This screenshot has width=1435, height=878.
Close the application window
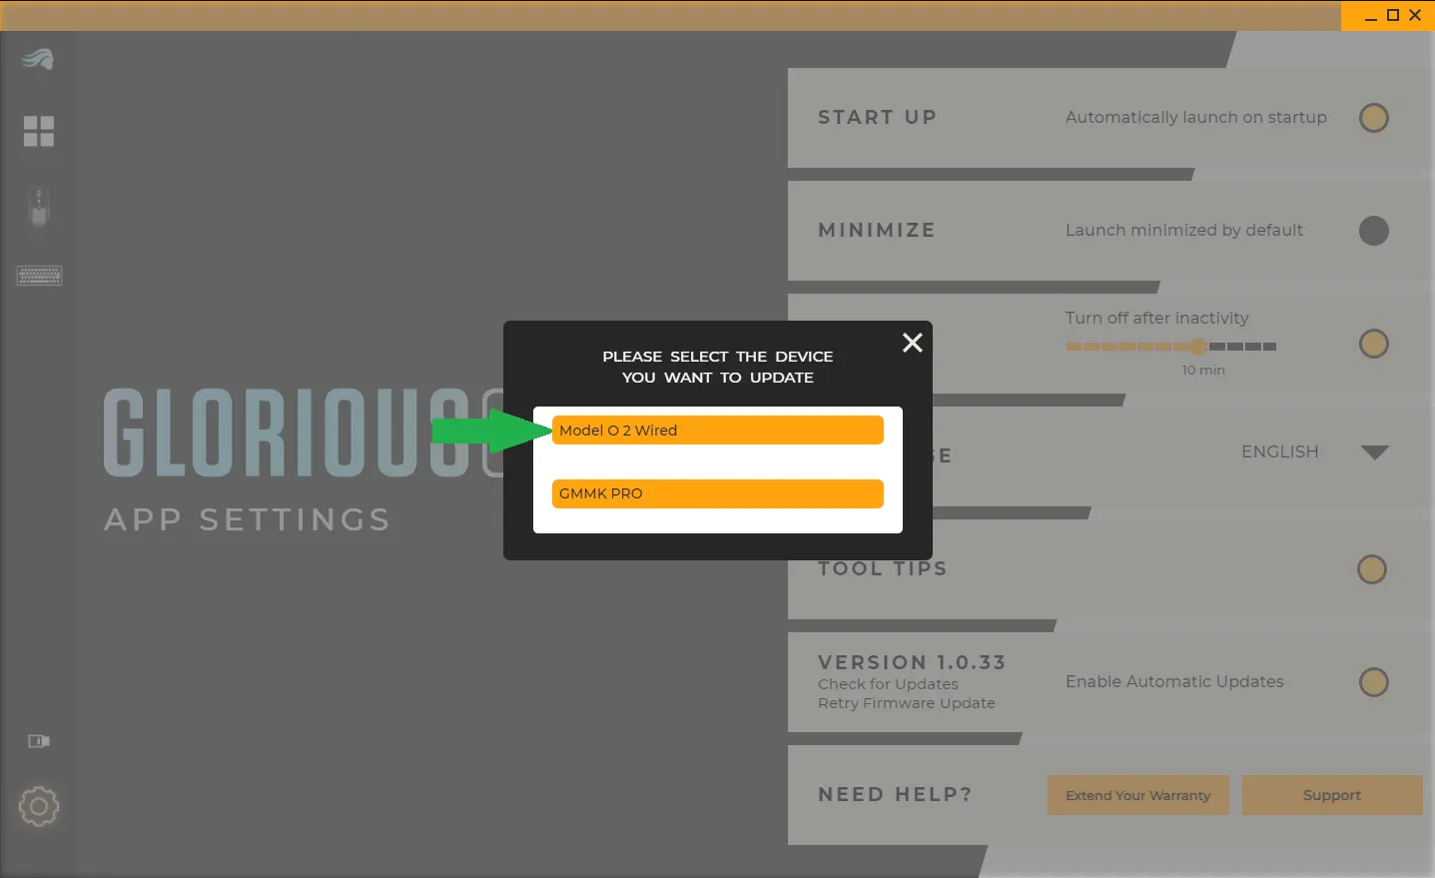(x=1415, y=15)
